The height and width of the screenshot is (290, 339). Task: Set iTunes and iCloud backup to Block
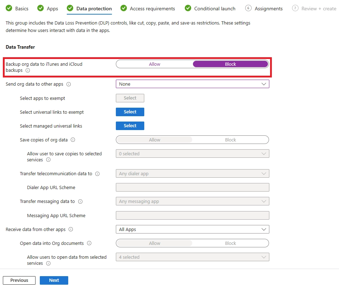(x=231, y=64)
